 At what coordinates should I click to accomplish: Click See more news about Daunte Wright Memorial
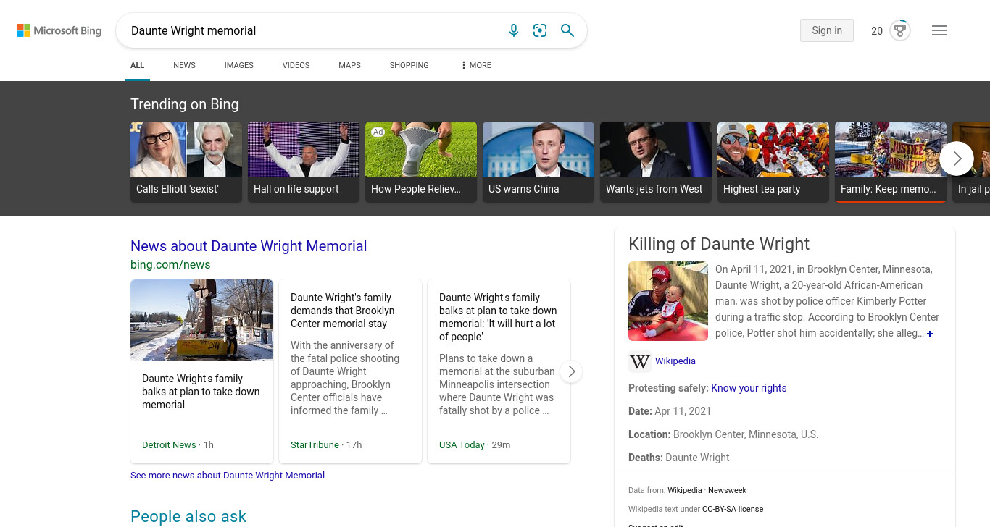(228, 476)
